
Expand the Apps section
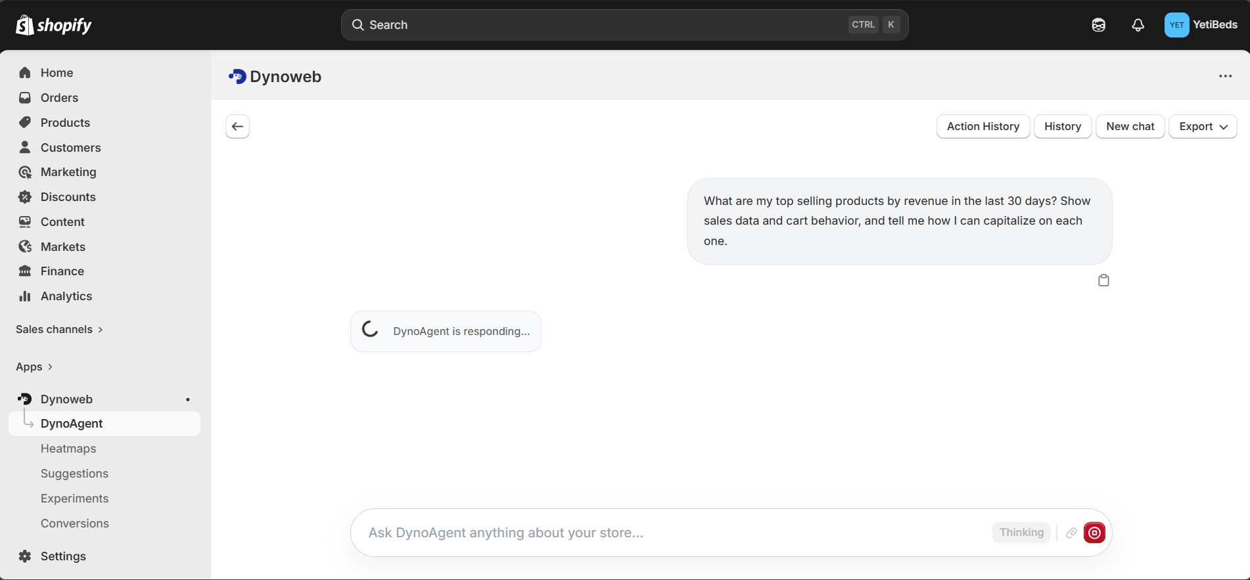[x=34, y=367]
